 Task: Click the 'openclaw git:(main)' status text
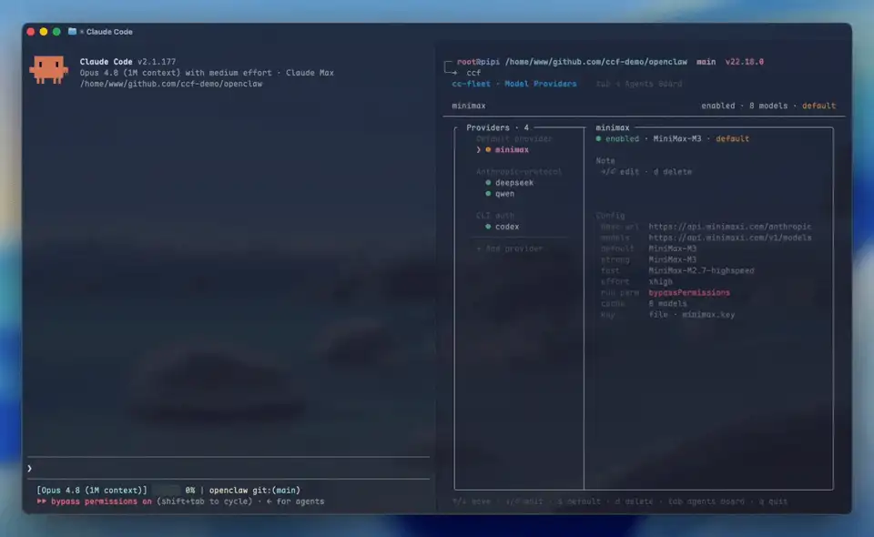(x=254, y=491)
